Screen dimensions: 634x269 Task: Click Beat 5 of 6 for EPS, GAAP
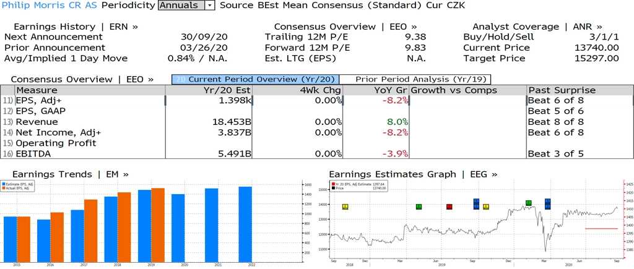click(x=556, y=111)
